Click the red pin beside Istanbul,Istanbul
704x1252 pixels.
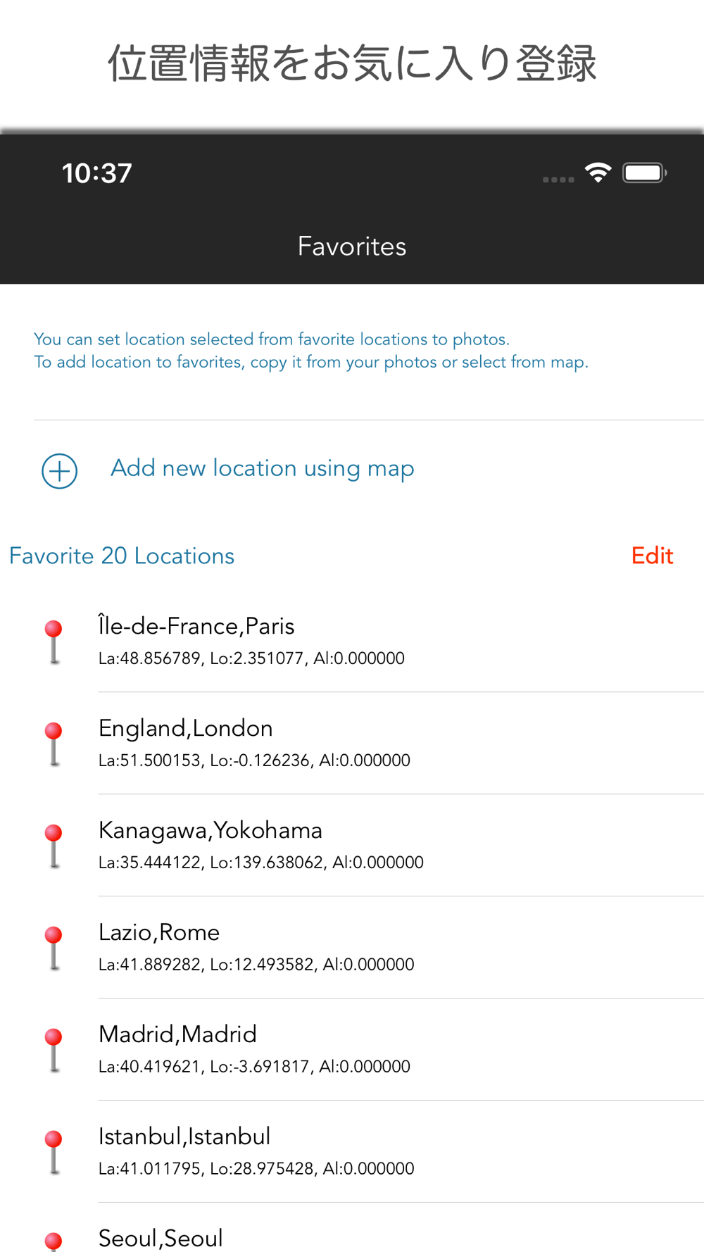point(54,1151)
